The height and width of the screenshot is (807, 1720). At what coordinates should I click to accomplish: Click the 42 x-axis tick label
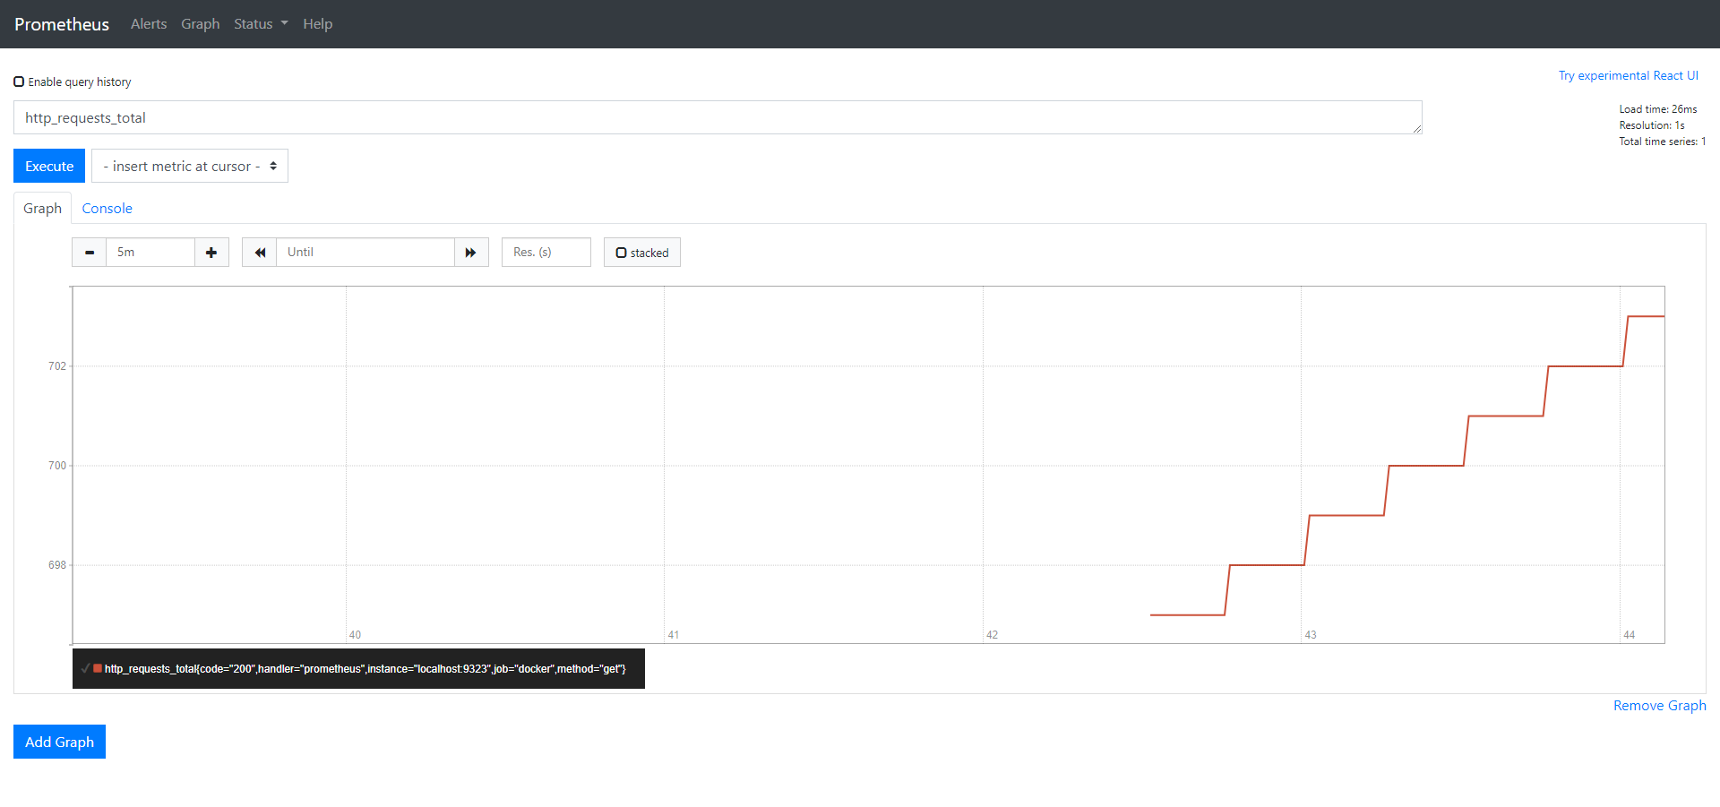click(x=992, y=635)
